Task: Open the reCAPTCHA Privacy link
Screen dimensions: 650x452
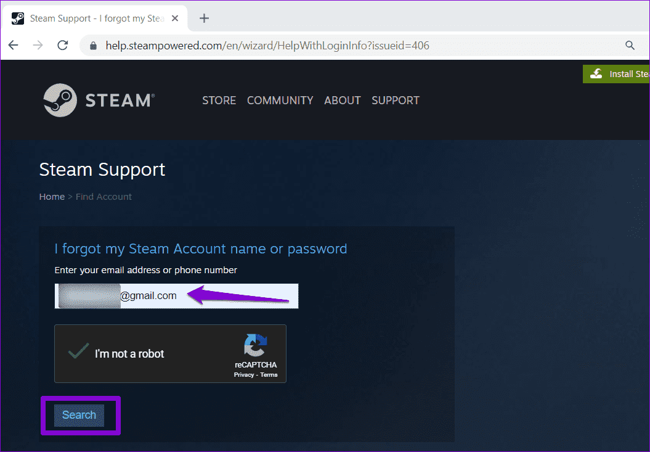Action: coord(244,375)
